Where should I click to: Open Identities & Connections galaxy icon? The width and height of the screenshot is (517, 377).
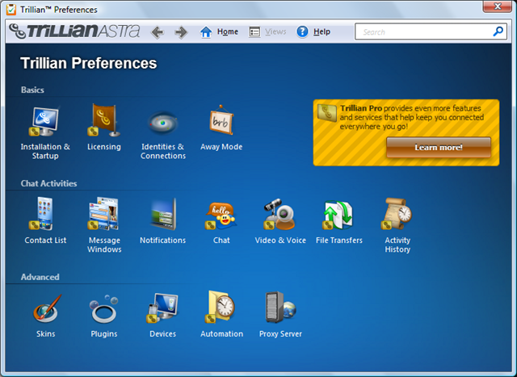pos(162,123)
